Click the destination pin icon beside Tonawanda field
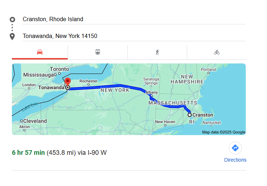The height and width of the screenshot is (186, 267). 13,36
